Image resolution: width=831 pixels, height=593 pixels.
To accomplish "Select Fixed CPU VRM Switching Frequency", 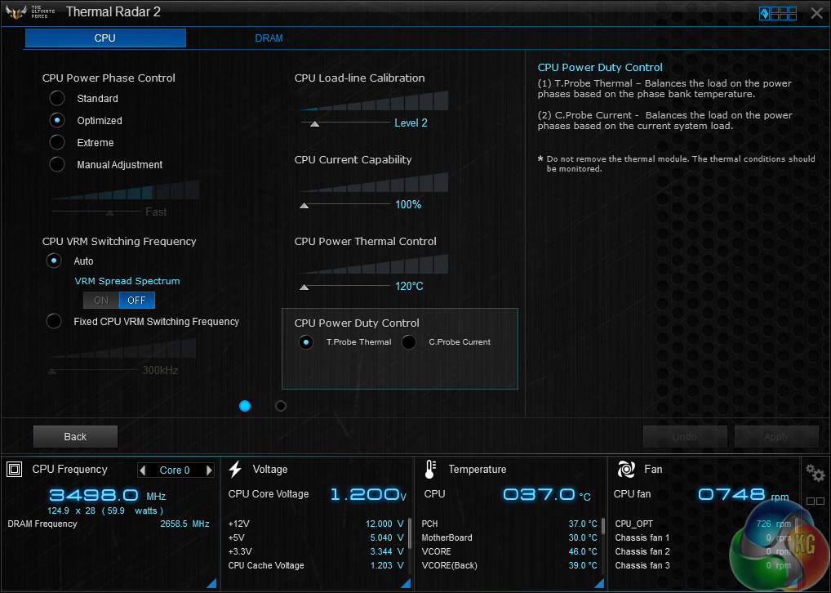I will [54, 321].
